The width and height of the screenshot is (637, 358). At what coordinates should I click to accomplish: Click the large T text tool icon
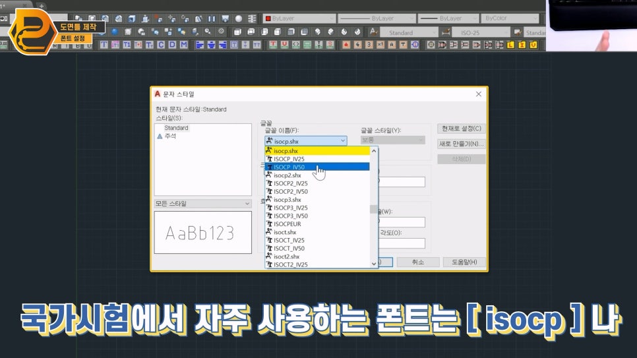104,45
